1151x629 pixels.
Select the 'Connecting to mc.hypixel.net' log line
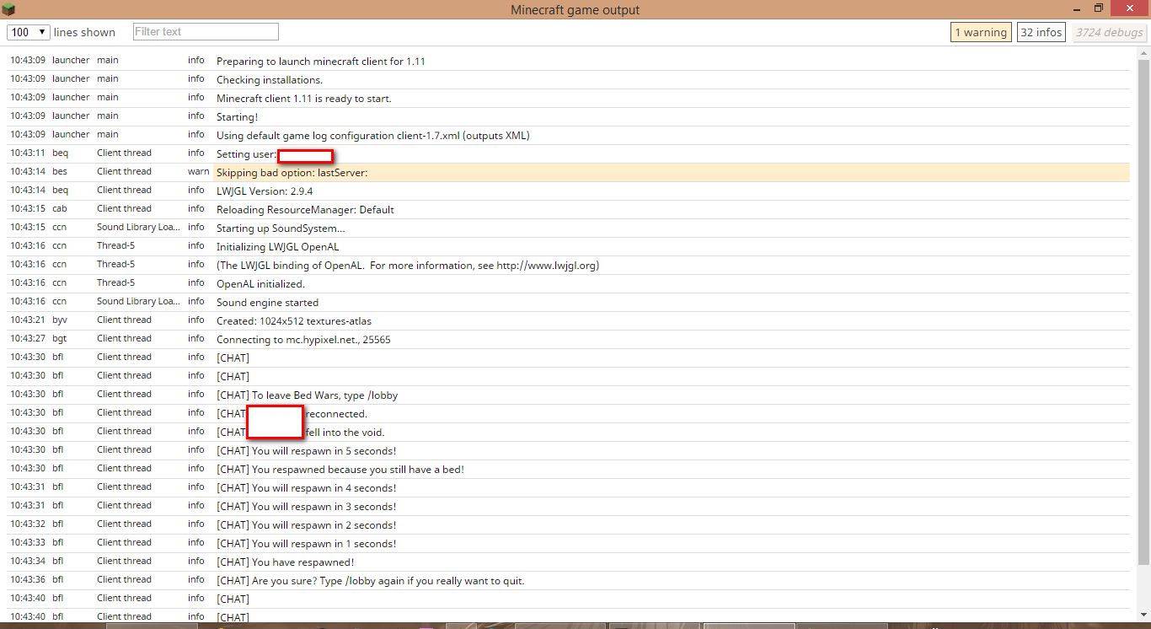pyautogui.click(x=303, y=340)
